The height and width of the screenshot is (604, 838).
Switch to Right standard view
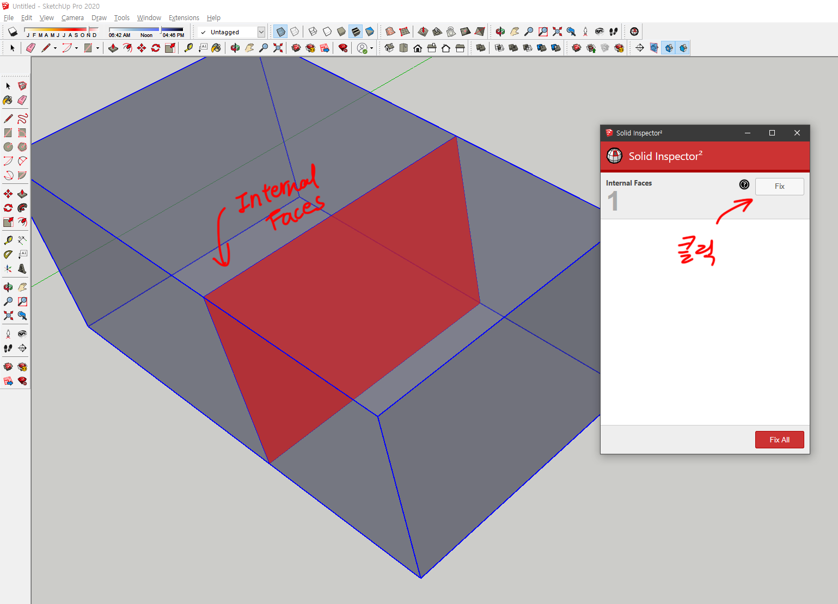pos(432,48)
